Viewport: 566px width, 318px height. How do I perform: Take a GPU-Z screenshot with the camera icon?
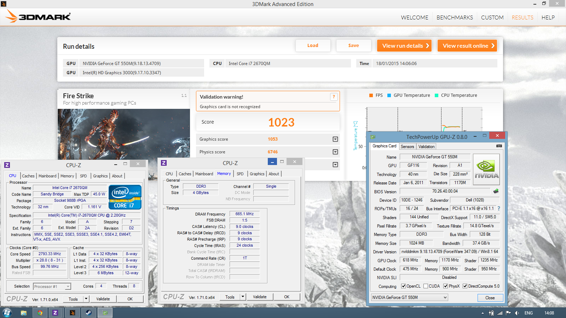tap(499, 146)
